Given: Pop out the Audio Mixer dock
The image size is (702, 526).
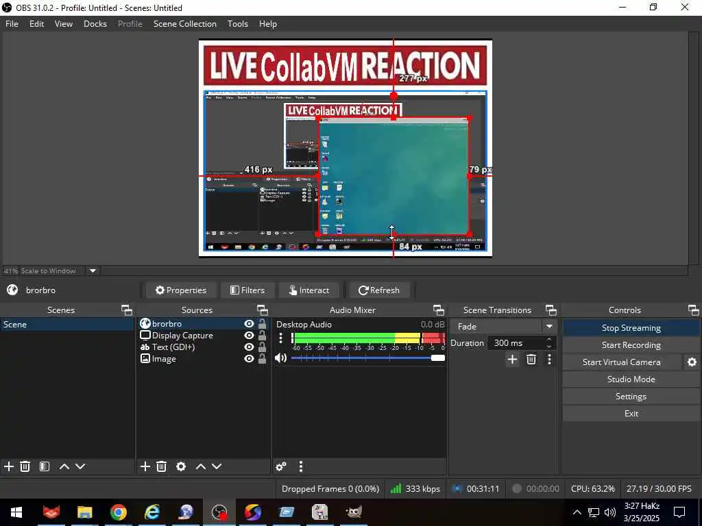Looking at the screenshot, I should (438, 310).
